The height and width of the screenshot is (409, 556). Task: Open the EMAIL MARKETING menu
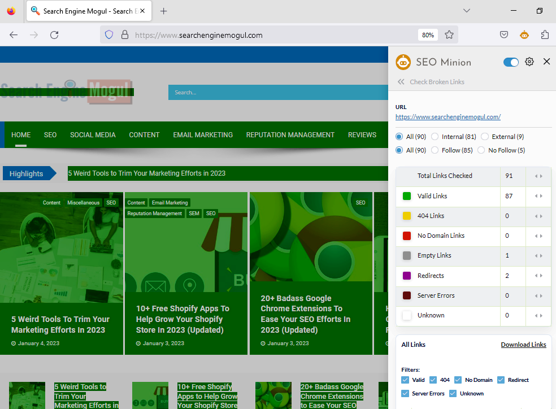(203, 134)
